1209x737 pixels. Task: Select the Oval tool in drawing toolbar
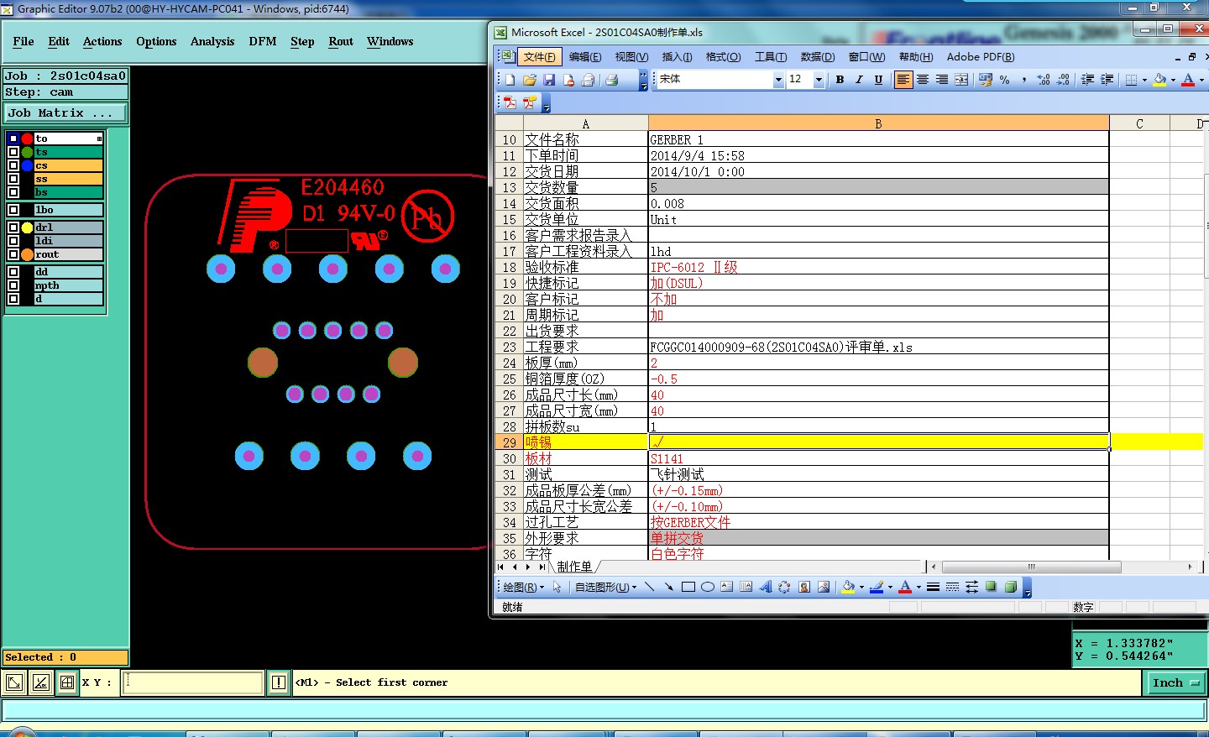708,588
